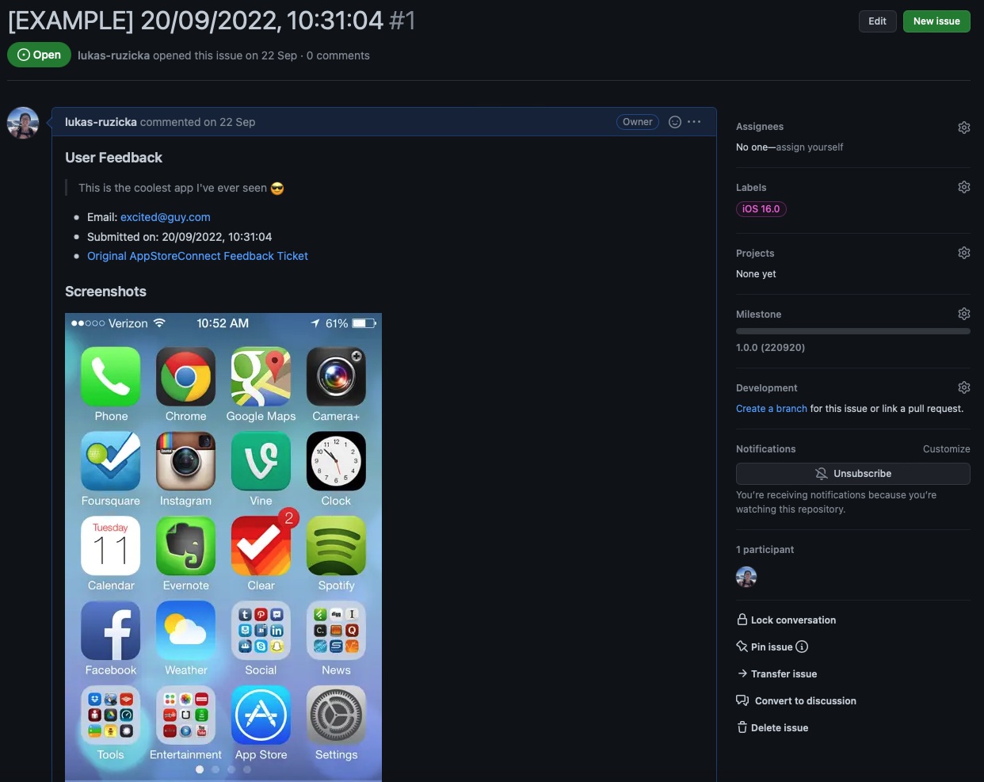Click the iOS 16.0 label badge
The height and width of the screenshot is (782, 984).
(761, 209)
